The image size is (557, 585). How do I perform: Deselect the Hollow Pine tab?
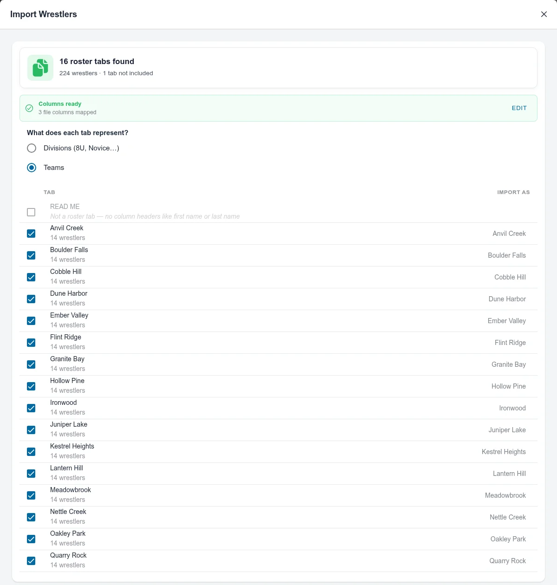pos(31,386)
